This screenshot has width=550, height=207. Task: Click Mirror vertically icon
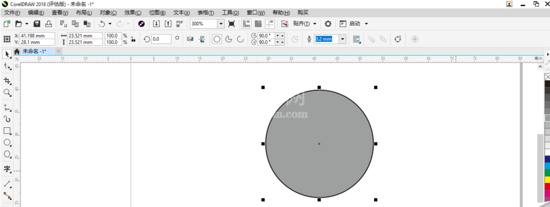pos(202,39)
